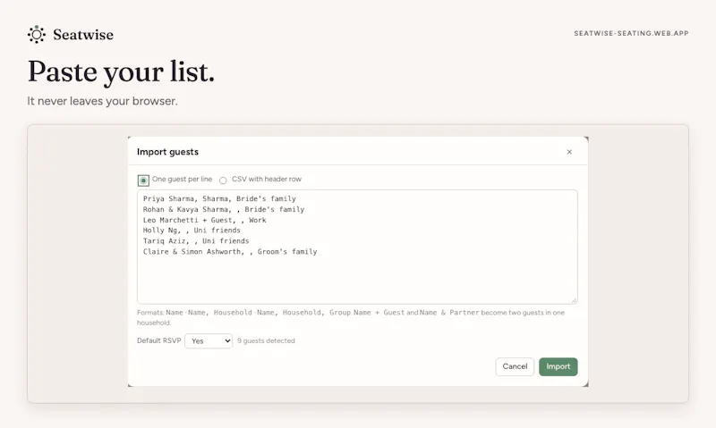Click the SEATWISE-SEATING.WEB.APP text
The height and width of the screenshot is (428, 716).
pos(631,33)
